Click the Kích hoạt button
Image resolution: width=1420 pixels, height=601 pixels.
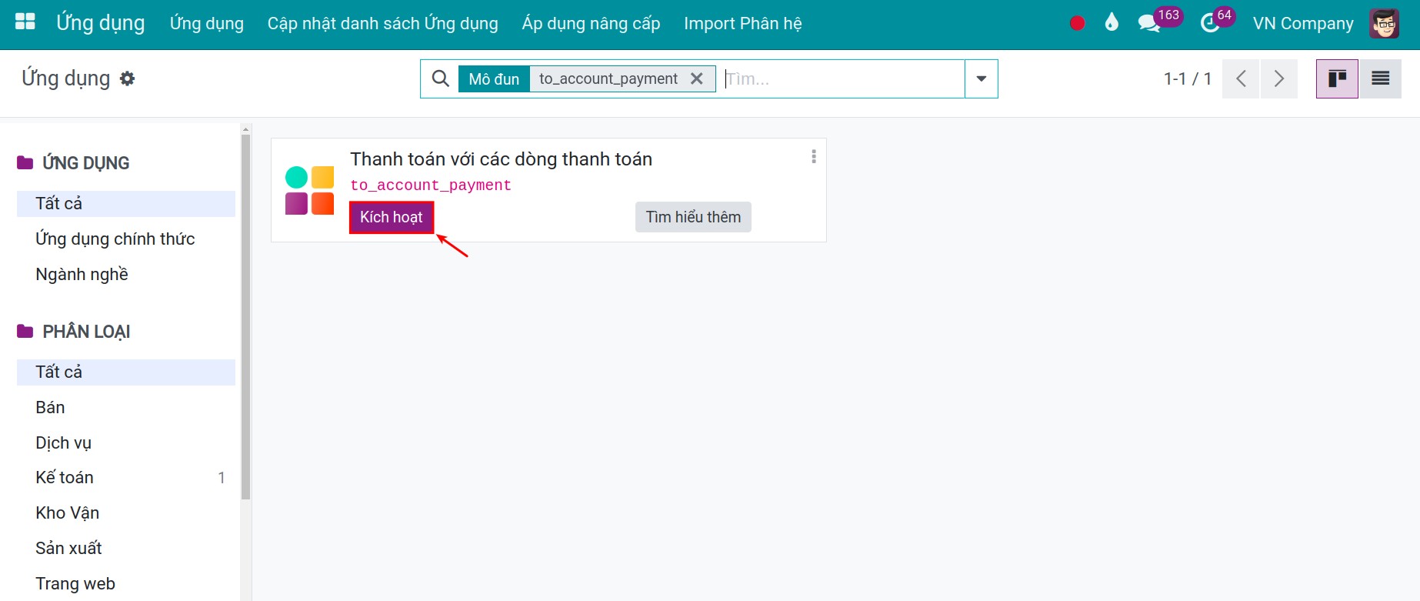[392, 217]
